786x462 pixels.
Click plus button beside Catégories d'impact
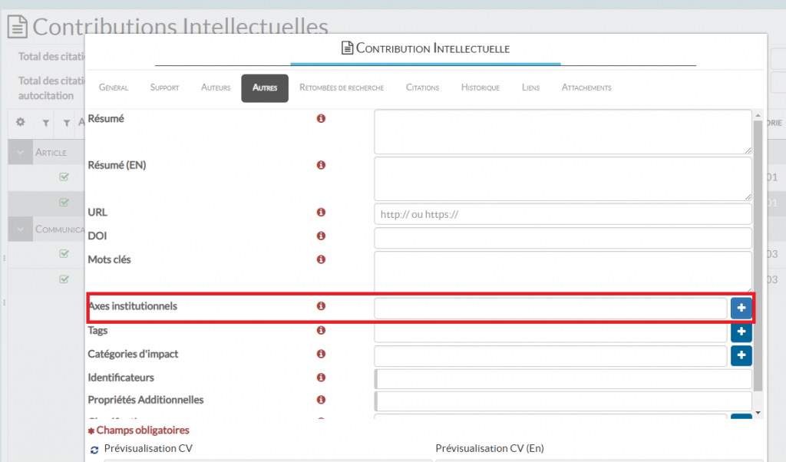click(741, 355)
